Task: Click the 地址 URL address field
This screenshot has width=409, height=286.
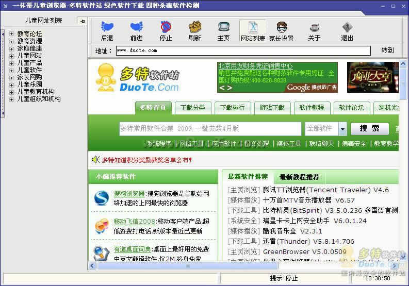Action: [243, 51]
